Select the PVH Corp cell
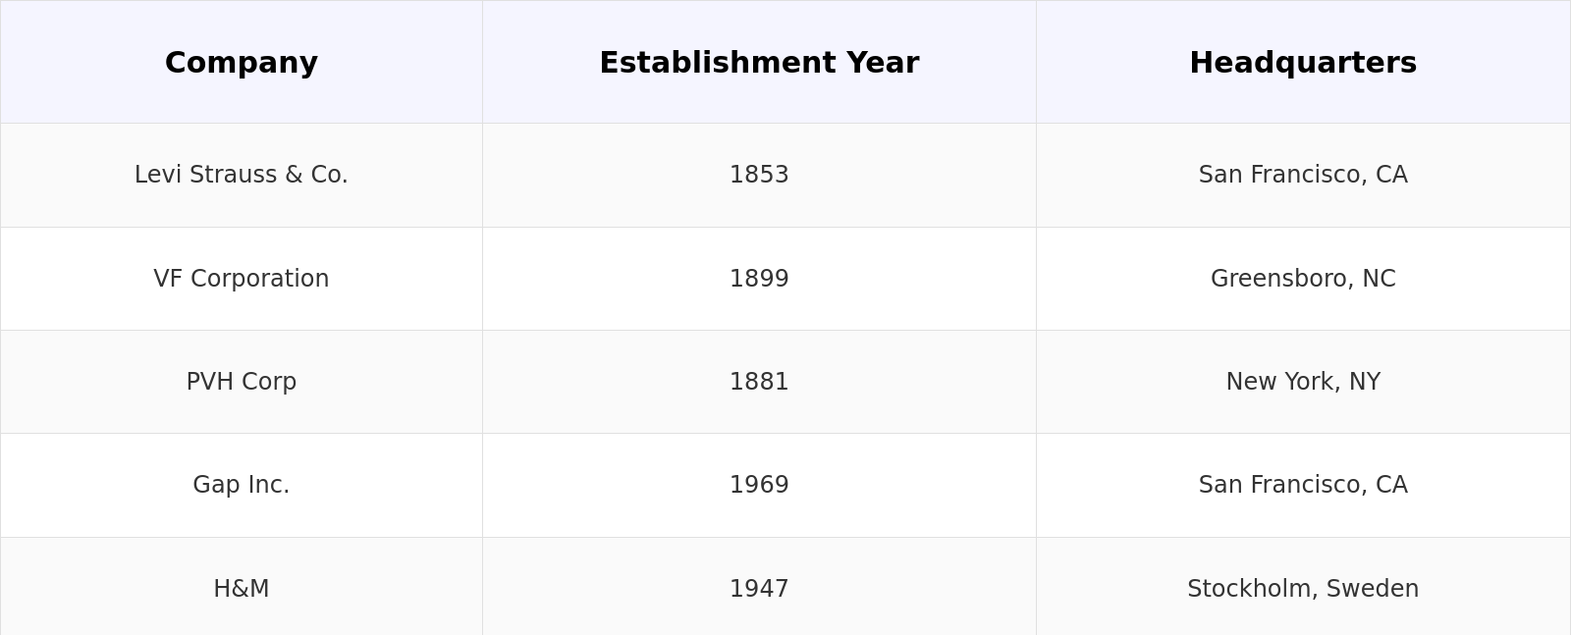This screenshot has height=635, width=1571. click(242, 382)
